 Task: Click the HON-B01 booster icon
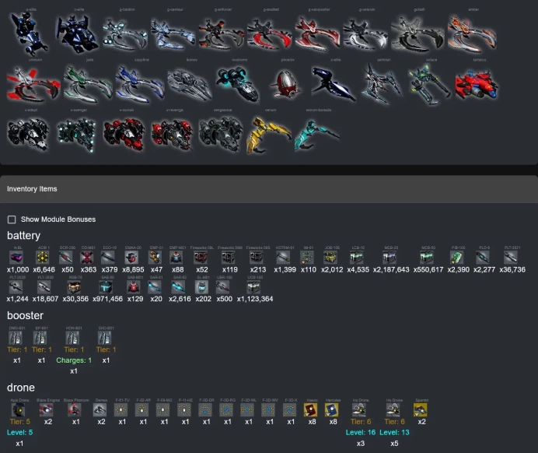pos(72,338)
